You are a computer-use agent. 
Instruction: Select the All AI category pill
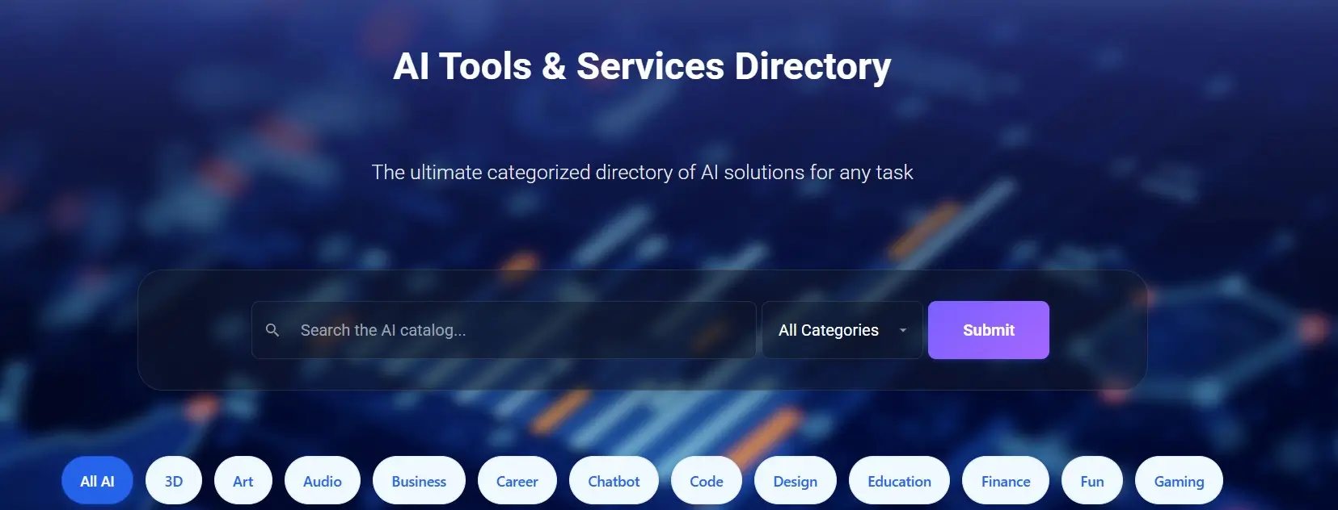click(97, 481)
